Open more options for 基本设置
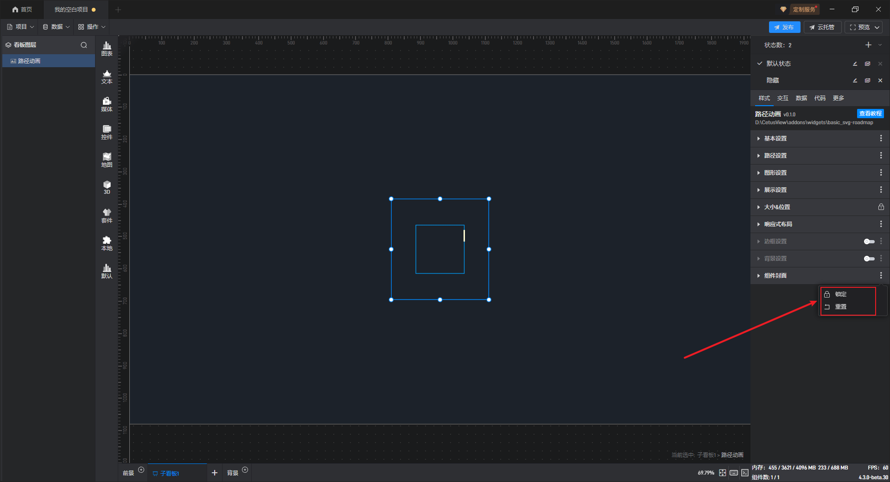 [x=881, y=139]
